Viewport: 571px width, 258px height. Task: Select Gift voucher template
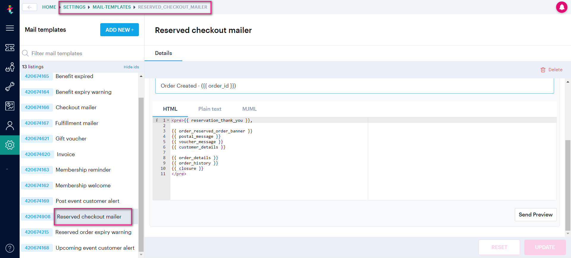[71, 139]
